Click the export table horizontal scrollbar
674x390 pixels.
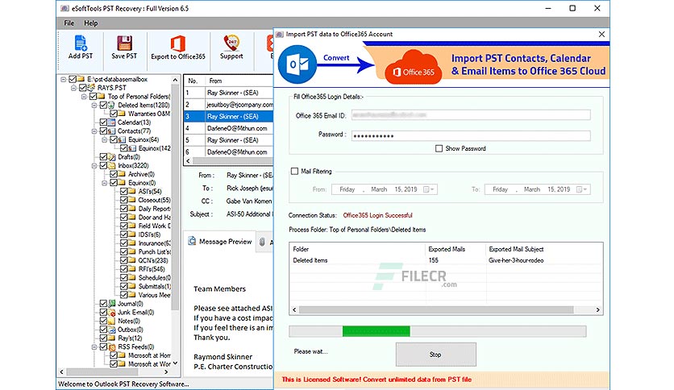coord(436,309)
